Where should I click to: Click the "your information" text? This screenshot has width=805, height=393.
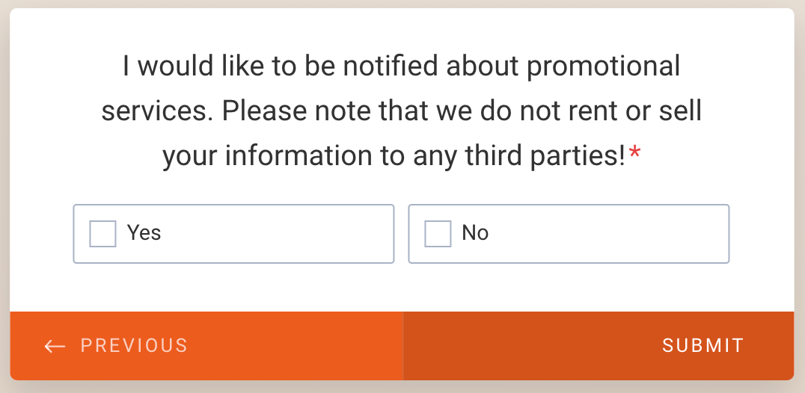pyautogui.click(x=269, y=156)
